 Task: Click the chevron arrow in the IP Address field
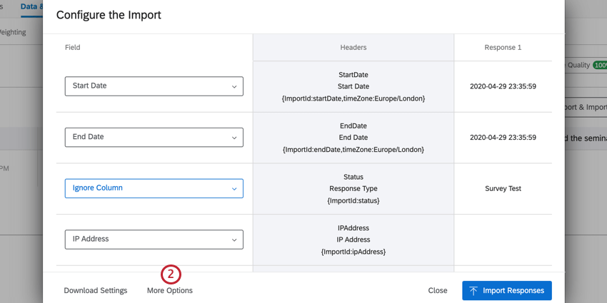pos(234,240)
